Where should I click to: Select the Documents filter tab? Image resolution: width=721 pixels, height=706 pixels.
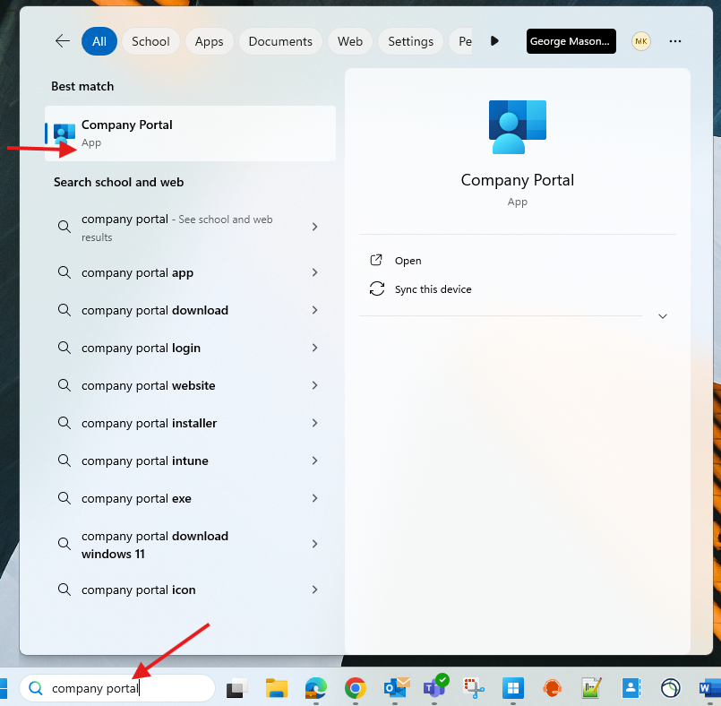[x=280, y=41]
